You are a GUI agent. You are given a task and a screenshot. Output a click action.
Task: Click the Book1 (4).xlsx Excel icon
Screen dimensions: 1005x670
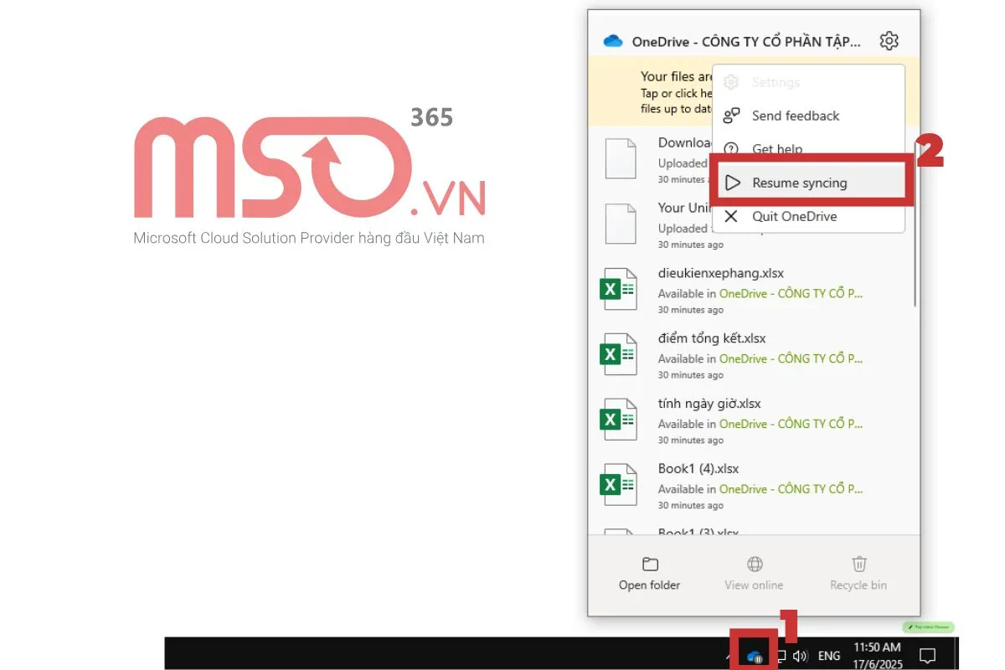tap(620, 485)
